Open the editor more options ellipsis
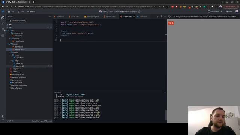This screenshot has width=240, height=135. click(165, 16)
